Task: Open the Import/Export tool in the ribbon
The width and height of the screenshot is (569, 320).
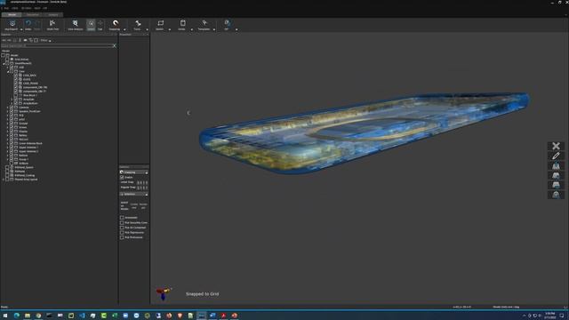Action: 12,25
